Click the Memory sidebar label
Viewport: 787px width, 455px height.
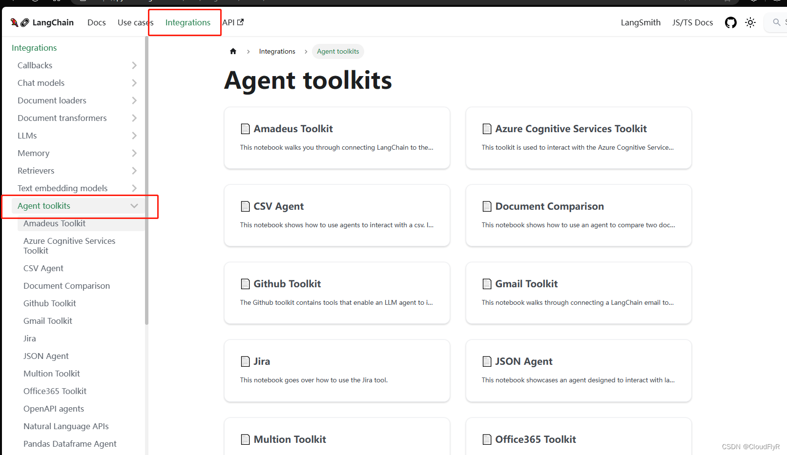click(x=33, y=153)
